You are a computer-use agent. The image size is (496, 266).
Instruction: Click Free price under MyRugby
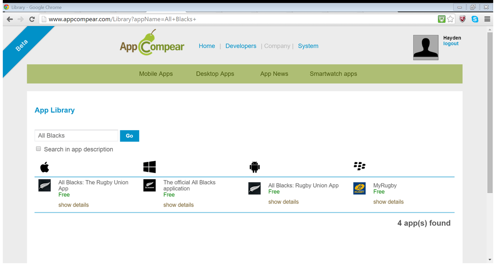point(379,192)
